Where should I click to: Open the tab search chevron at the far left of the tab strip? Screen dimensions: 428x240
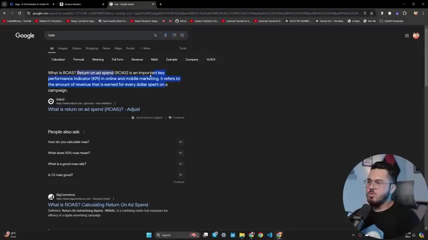pos(4,4)
